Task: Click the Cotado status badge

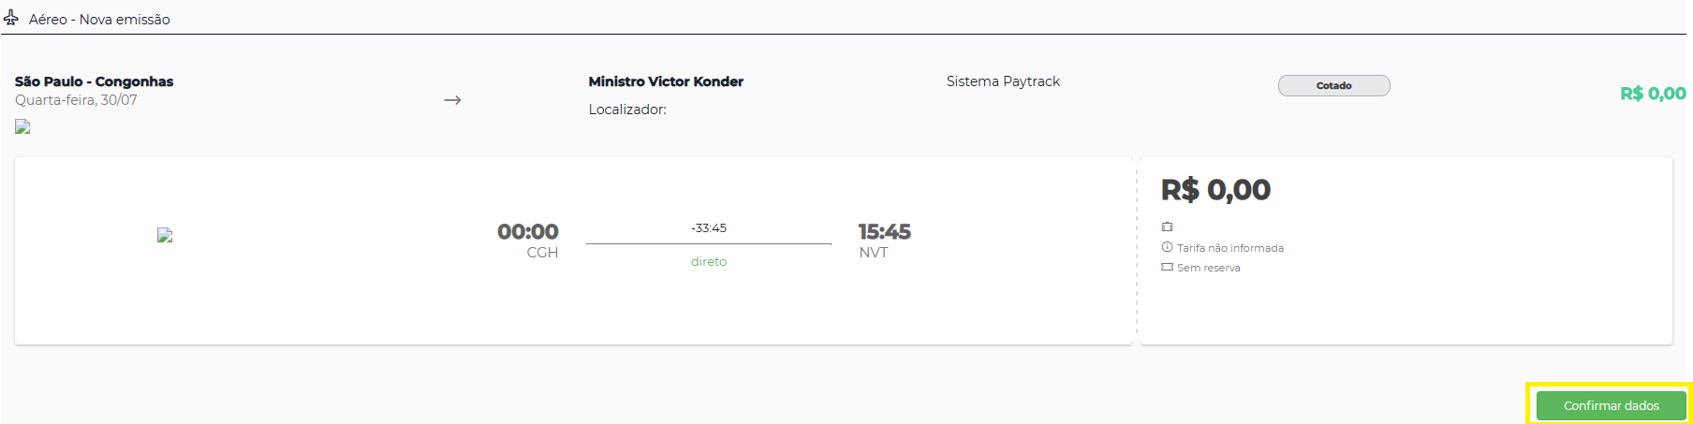Action: click(x=1333, y=85)
